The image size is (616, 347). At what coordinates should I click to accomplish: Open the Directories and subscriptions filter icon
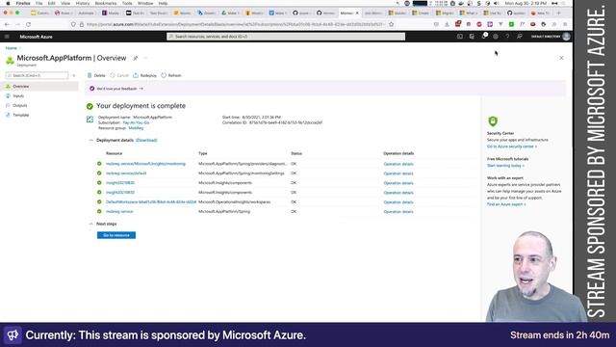pos(472,37)
